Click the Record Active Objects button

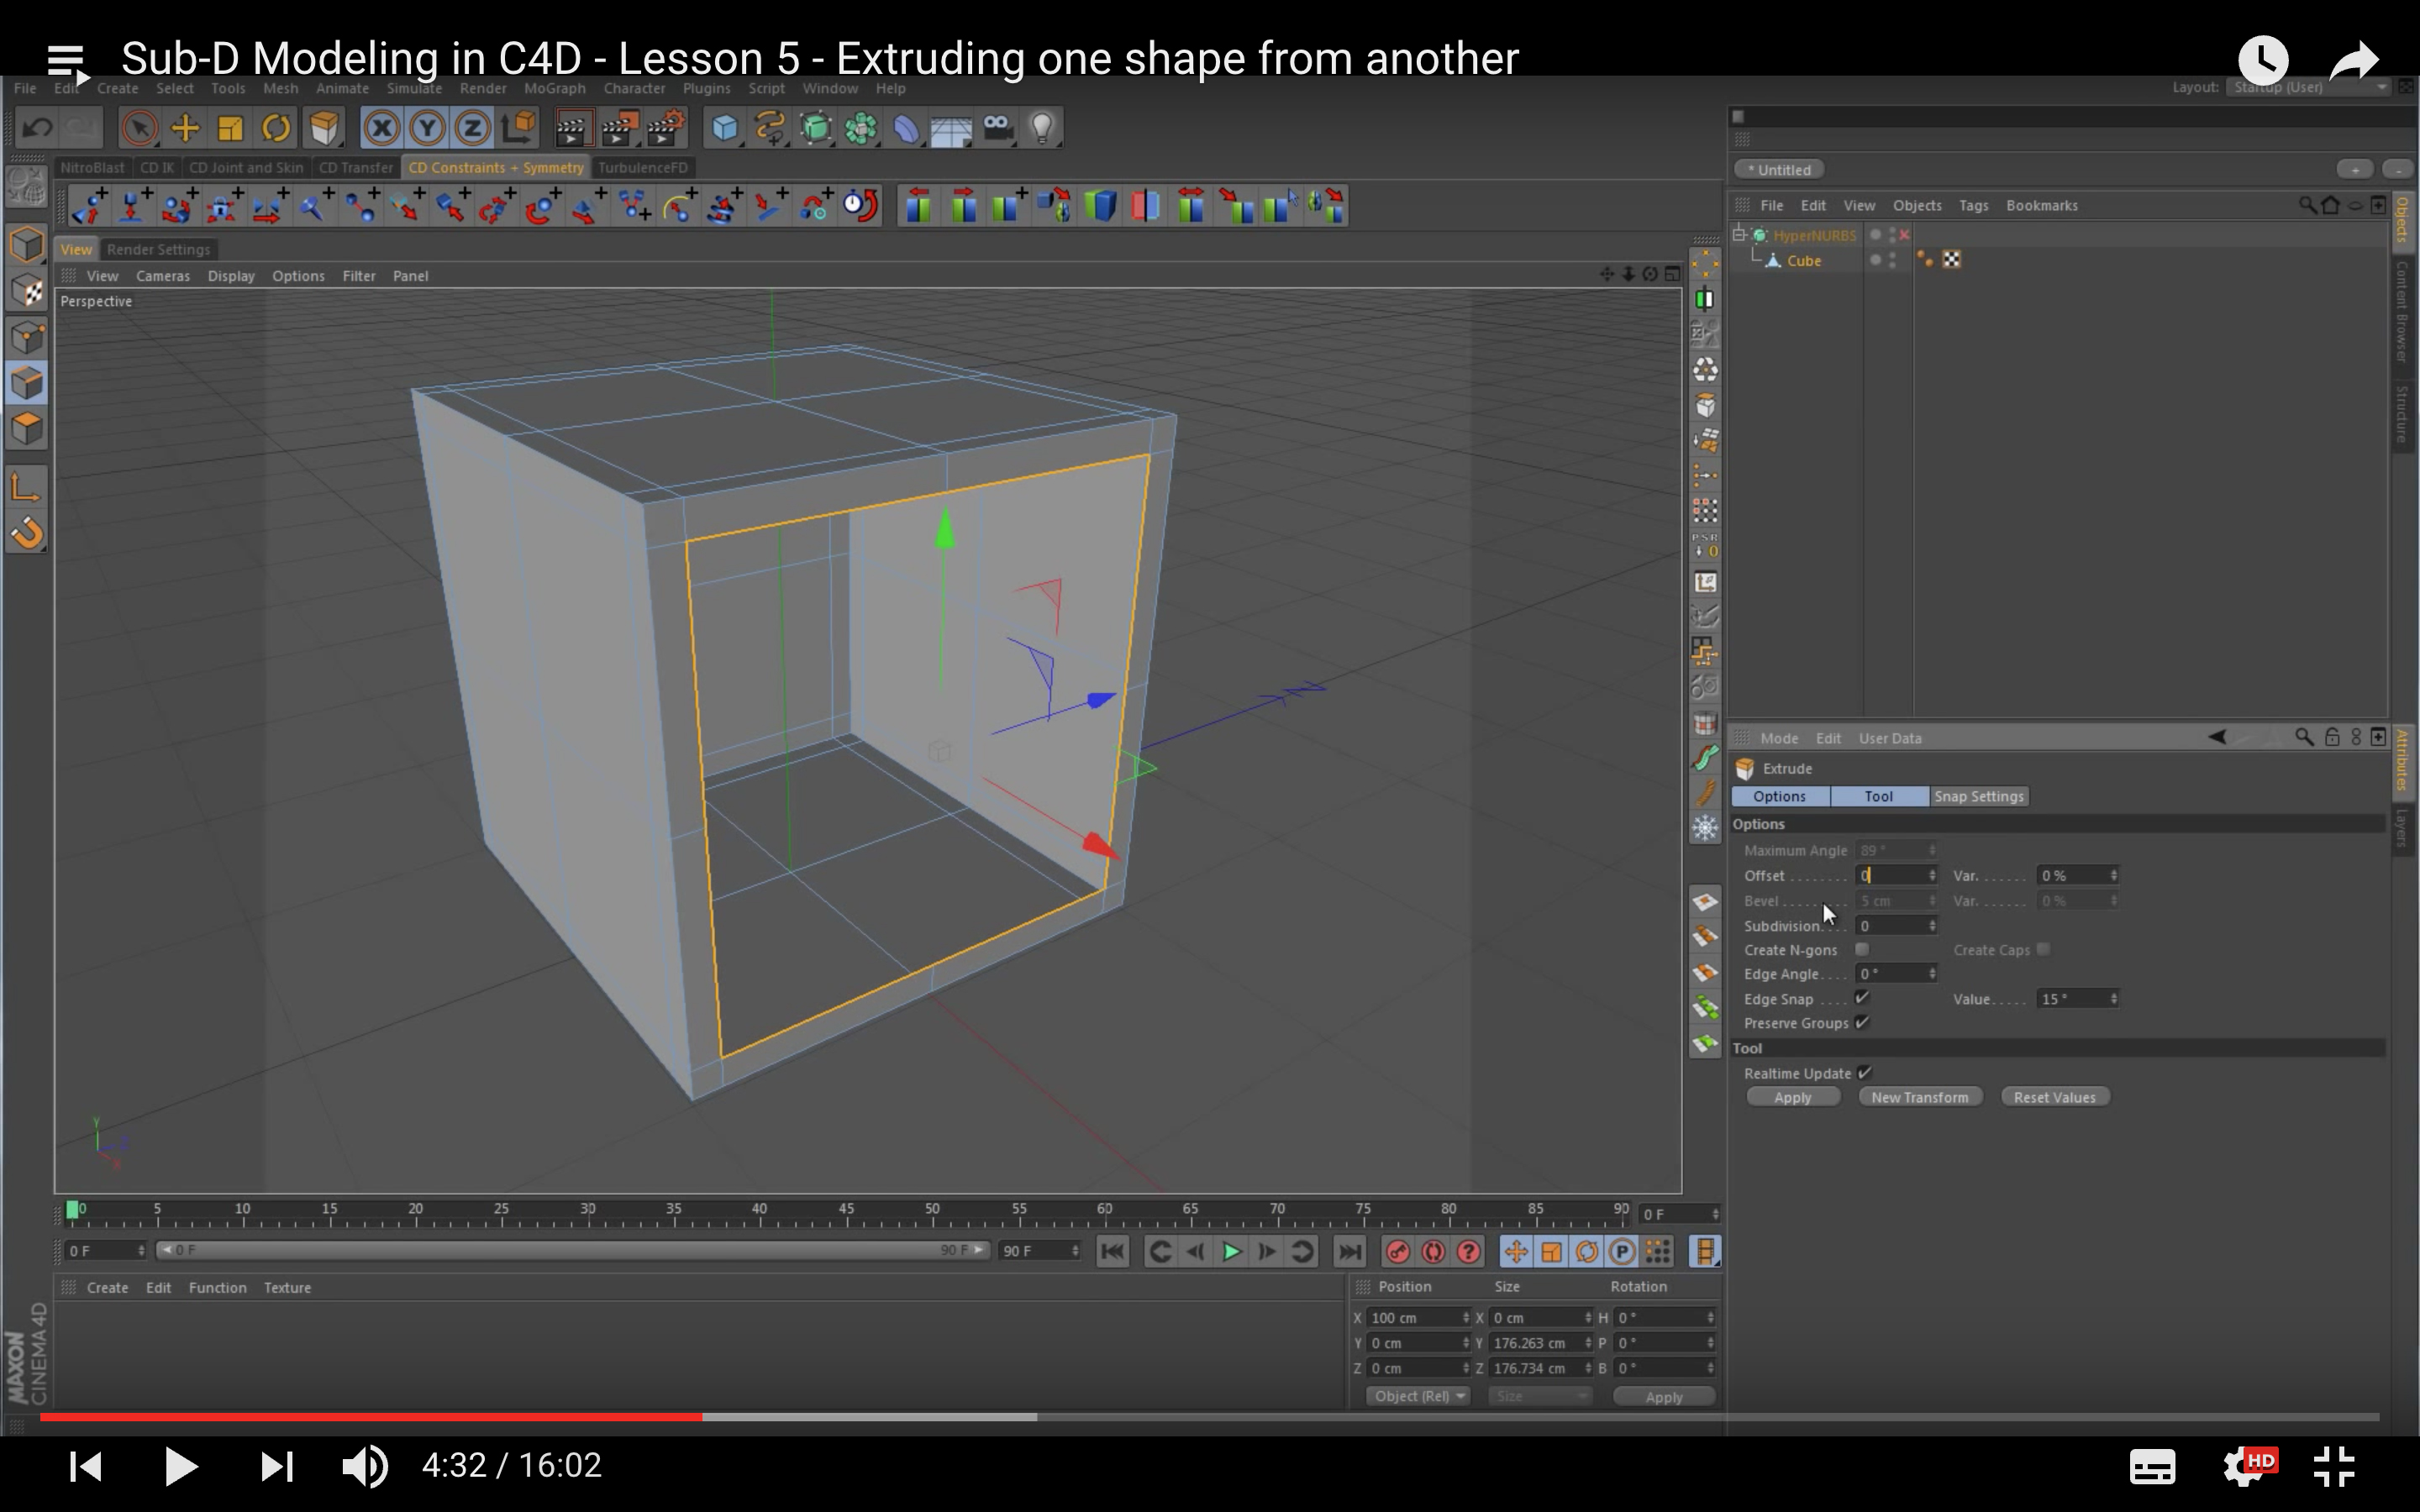tap(1398, 1251)
